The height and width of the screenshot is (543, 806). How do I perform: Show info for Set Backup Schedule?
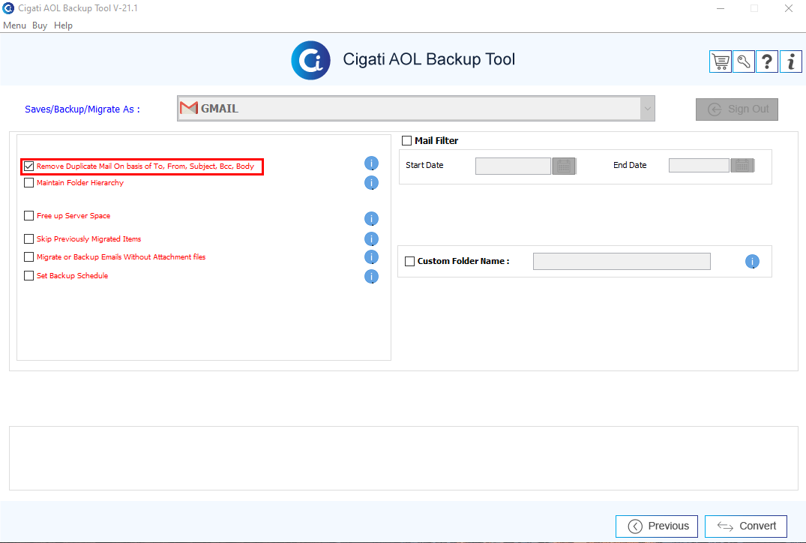pyautogui.click(x=371, y=276)
